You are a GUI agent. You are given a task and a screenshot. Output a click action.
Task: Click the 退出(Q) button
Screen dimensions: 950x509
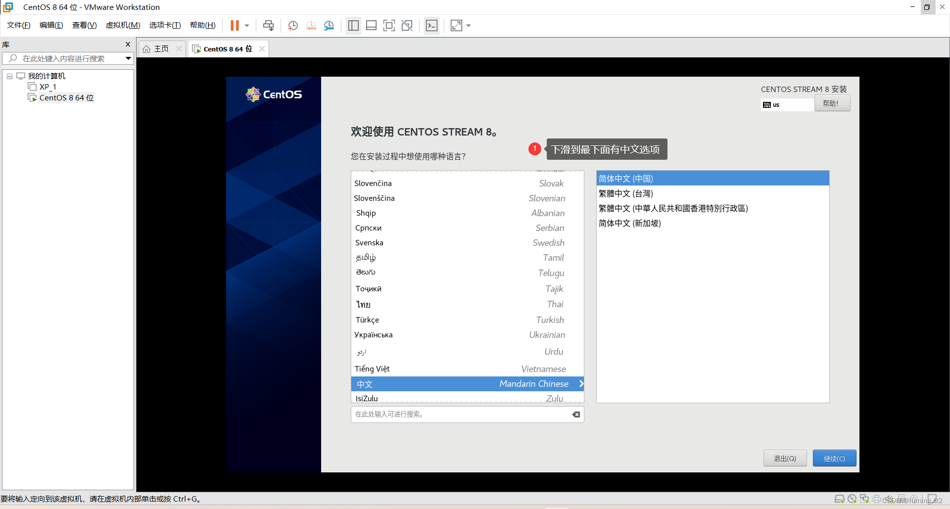pyautogui.click(x=785, y=458)
